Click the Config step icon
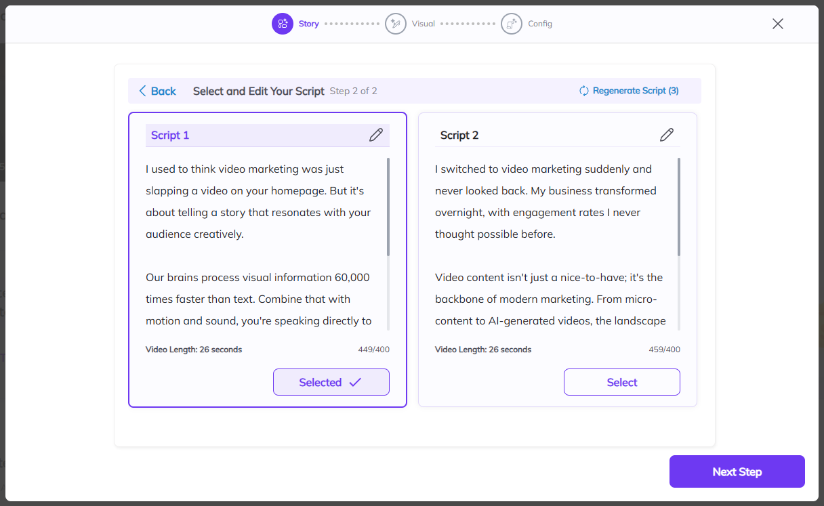This screenshot has height=506, width=824. click(x=512, y=24)
